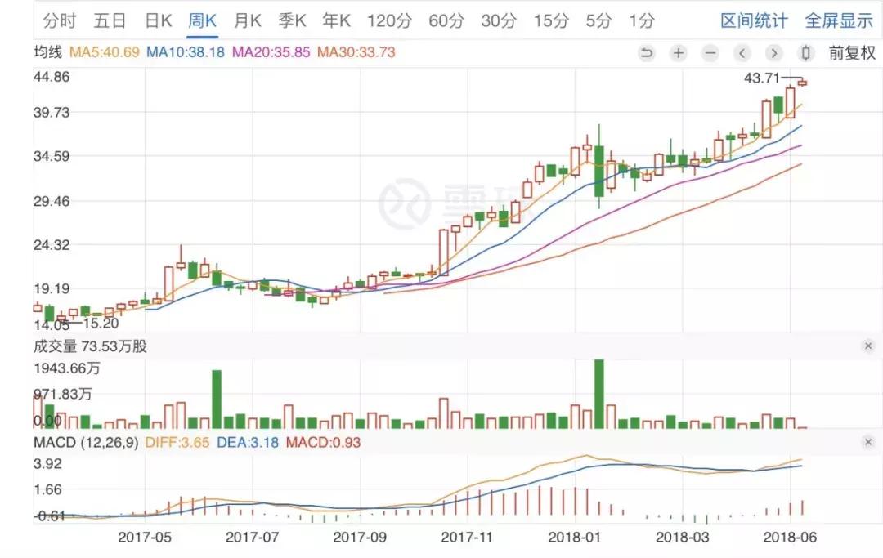Hide the 成交量 volume panel via its × button
The image size is (883, 558).
(x=868, y=346)
